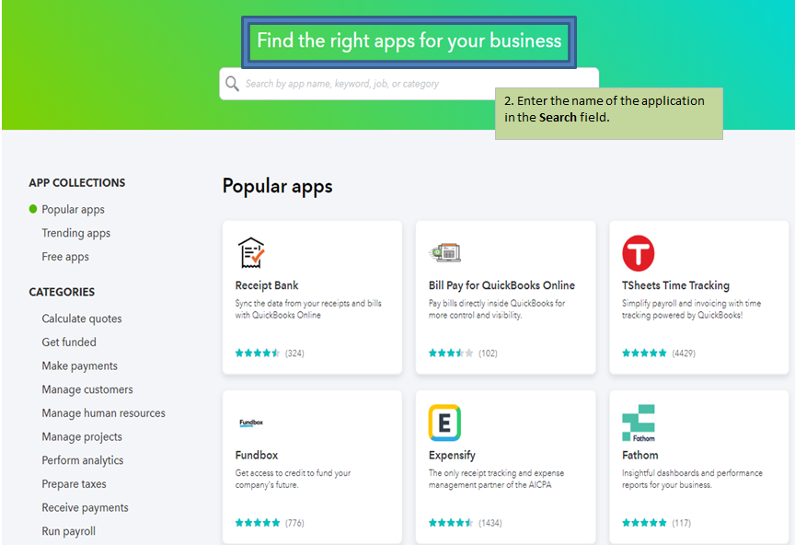Open Manage human resources category
Image resolution: width=795 pixels, height=545 pixels.
pyautogui.click(x=103, y=413)
